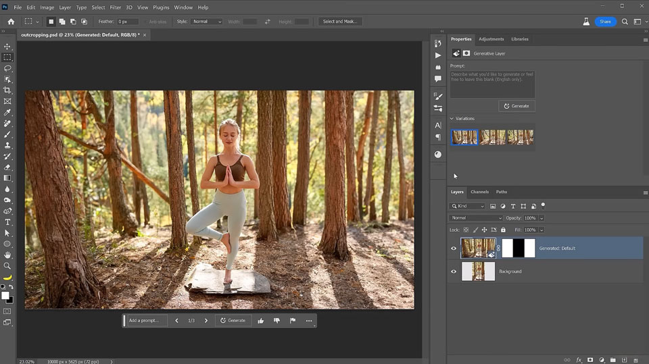This screenshot has width=649, height=364.
Task: Click the flag report icon in taskbar
Action: pos(293,321)
